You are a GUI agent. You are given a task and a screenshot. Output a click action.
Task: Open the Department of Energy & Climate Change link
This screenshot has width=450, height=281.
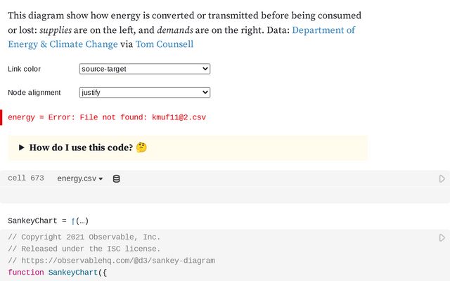[x=323, y=30]
